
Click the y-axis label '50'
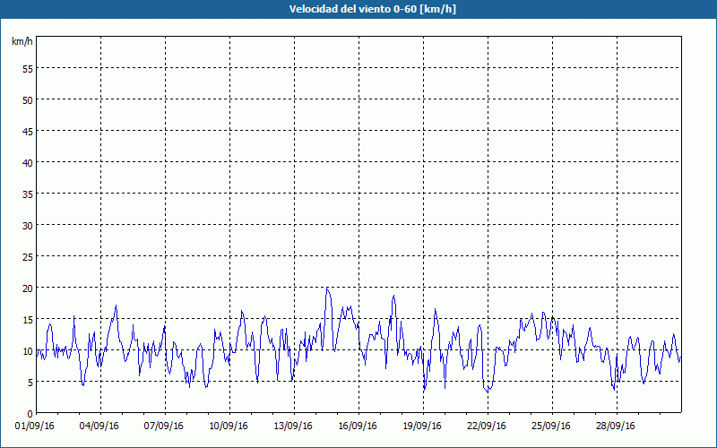pyautogui.click(x=28, y=100)
